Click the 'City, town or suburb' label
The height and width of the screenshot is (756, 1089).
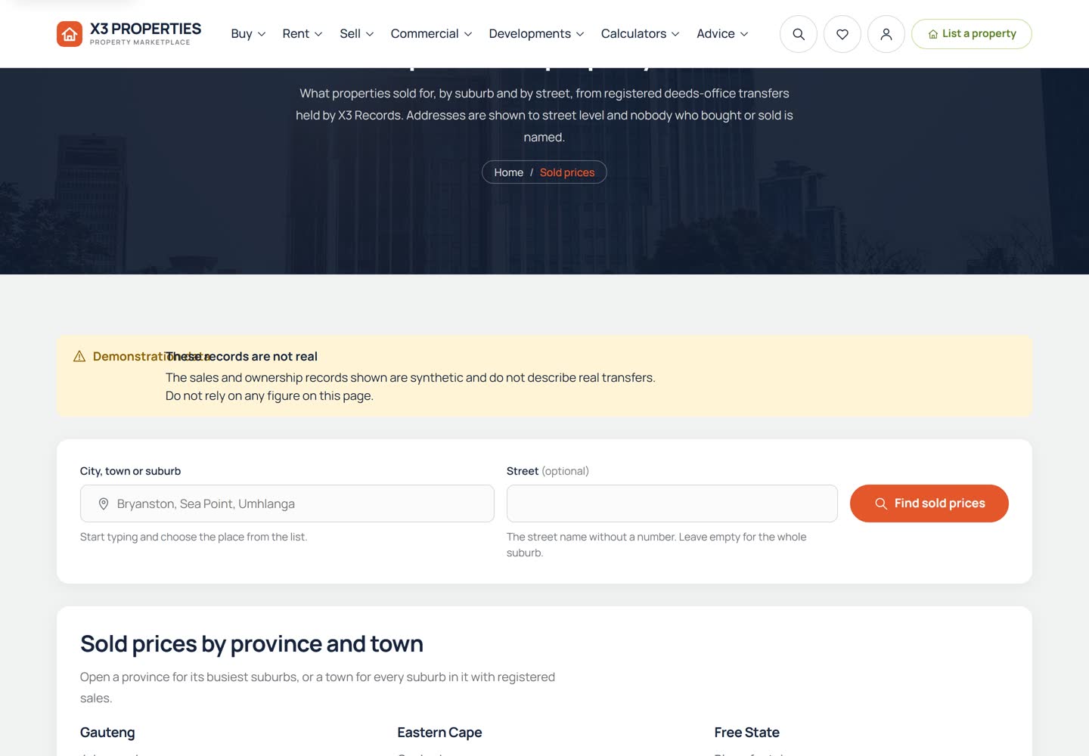[x=131, y=471]
